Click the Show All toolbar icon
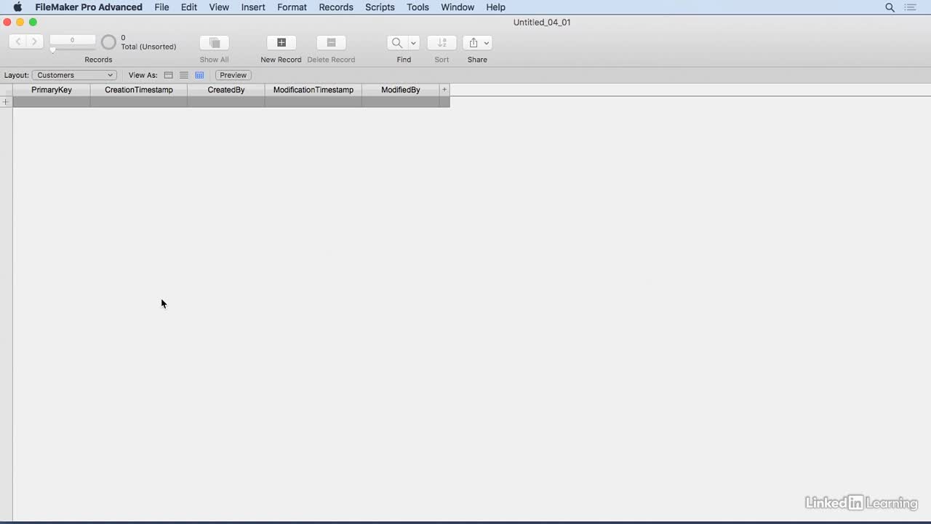Screen dimensions: 931x524 click(x=214, y=43)
